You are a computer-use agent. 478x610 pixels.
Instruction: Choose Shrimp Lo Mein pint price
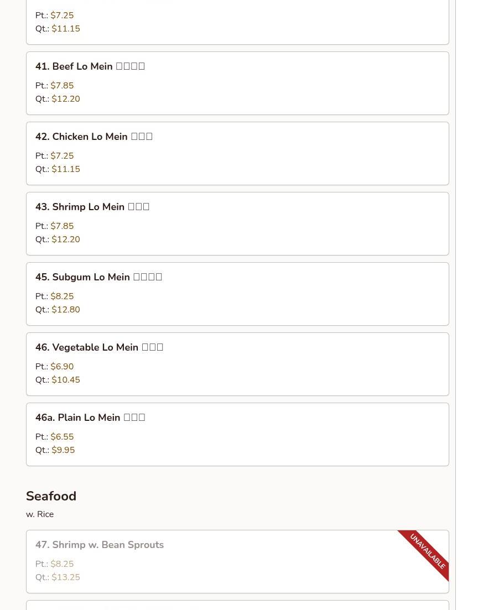62,226
